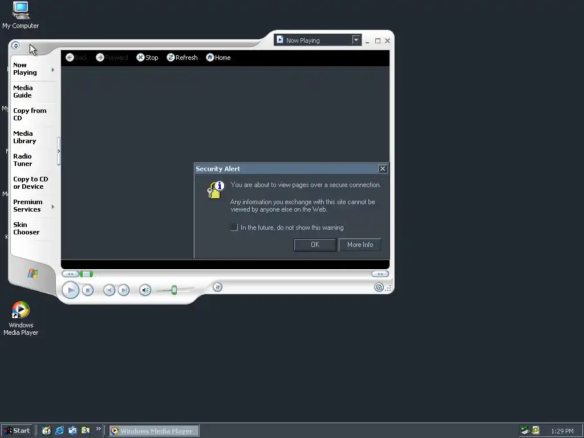Open the Premium Services tab
The image size is (584, 438).
click(x=27, y=205)
